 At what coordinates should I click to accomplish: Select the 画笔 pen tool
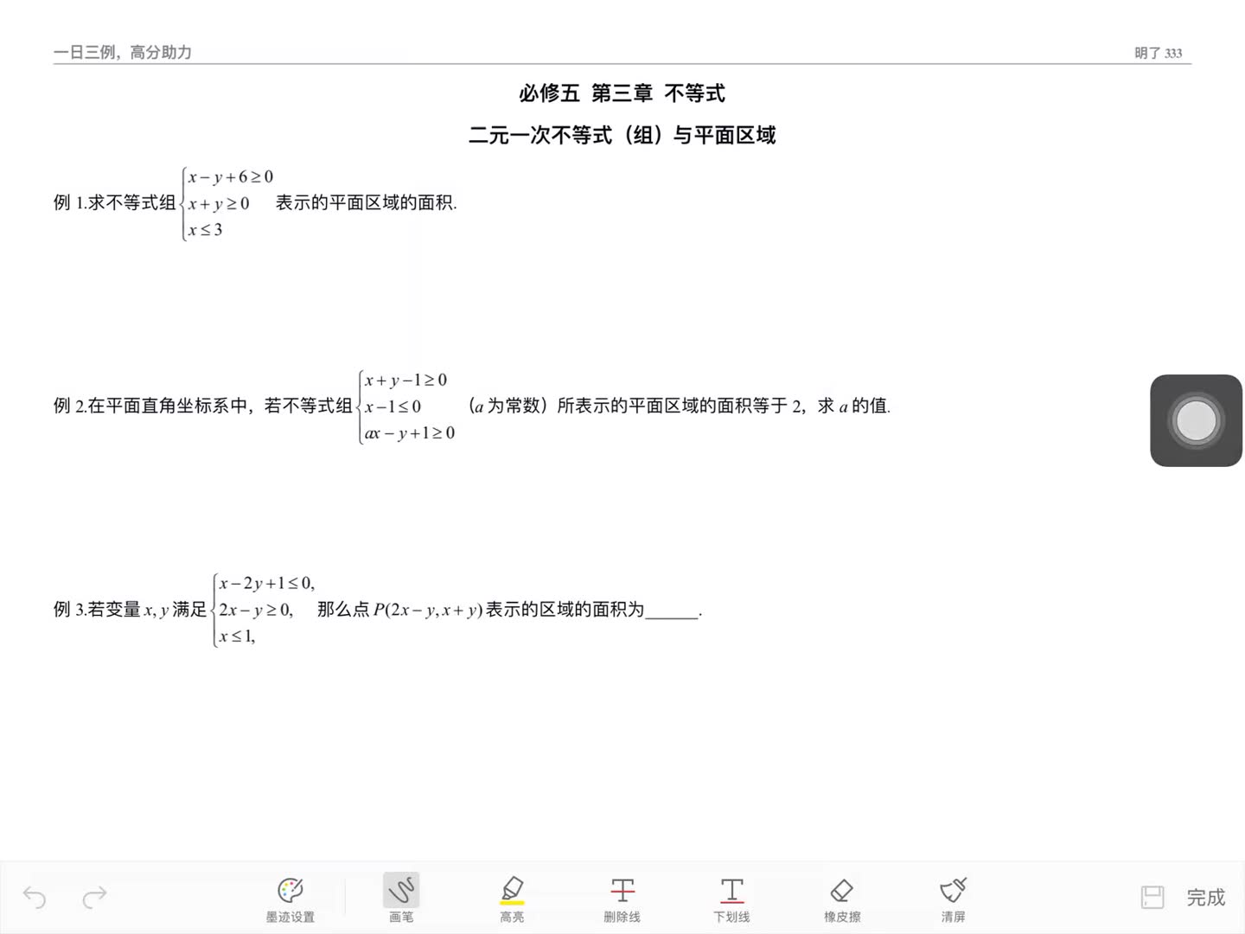[400, 897]
